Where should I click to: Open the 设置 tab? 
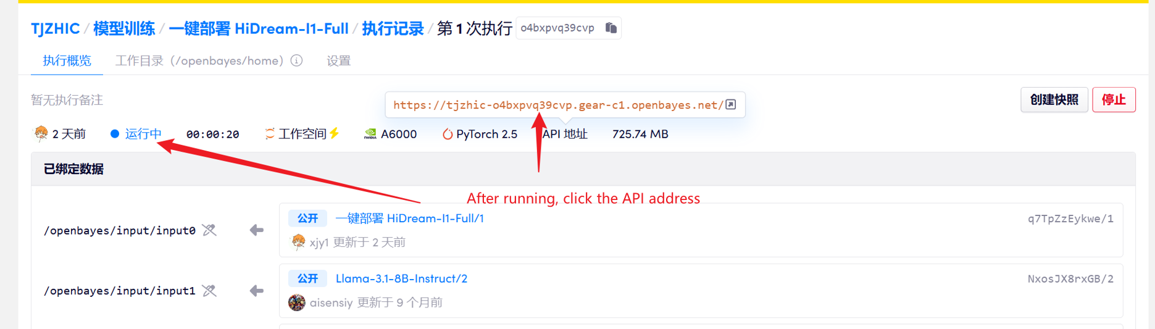click(338, 60)
